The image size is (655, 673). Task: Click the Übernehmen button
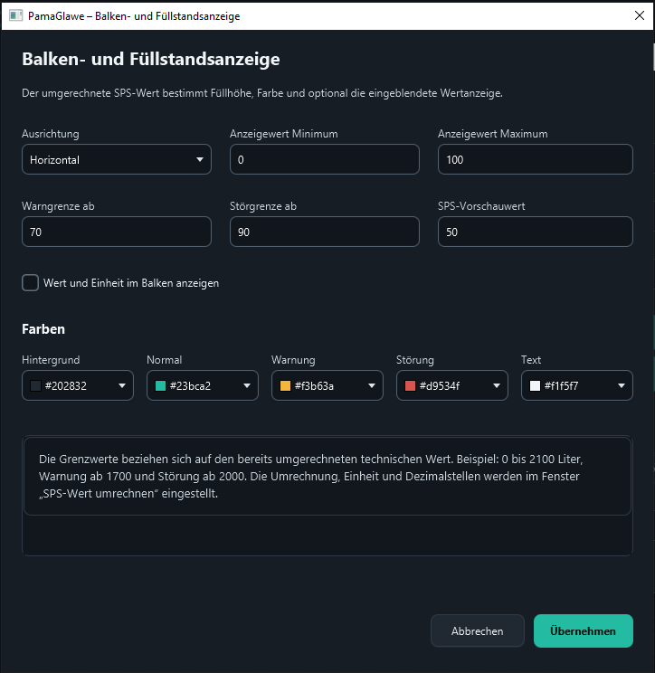pos(583,631)
